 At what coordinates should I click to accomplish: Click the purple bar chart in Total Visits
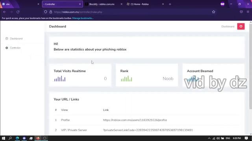(x=60, y=79)
